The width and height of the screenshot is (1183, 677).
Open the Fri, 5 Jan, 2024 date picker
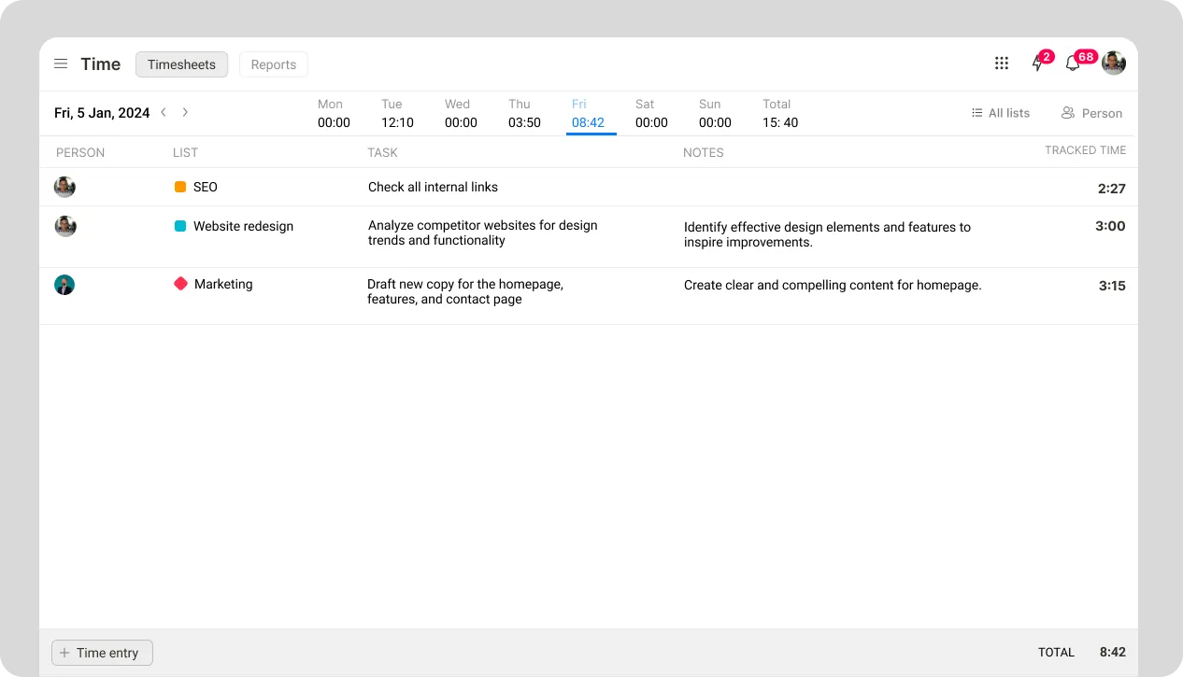point(102,113)
